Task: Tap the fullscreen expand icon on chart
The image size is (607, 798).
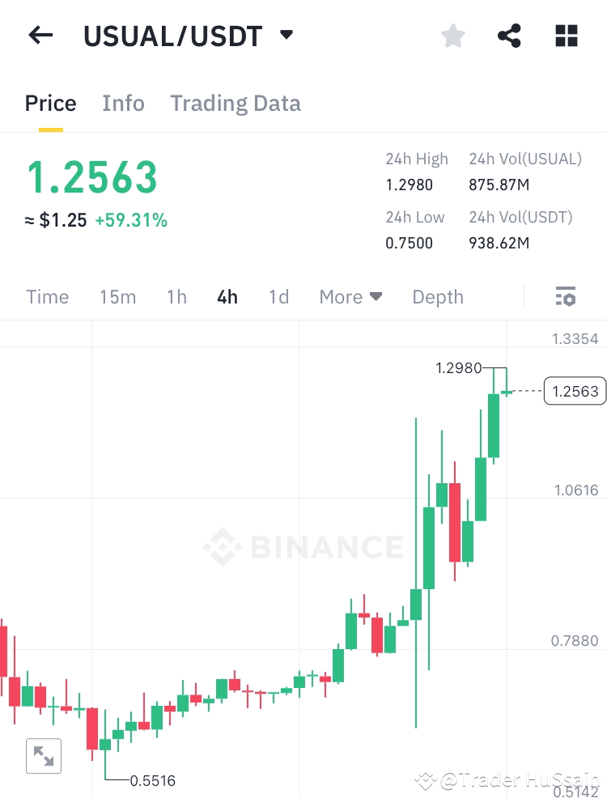Action: [x=43, y=755]
